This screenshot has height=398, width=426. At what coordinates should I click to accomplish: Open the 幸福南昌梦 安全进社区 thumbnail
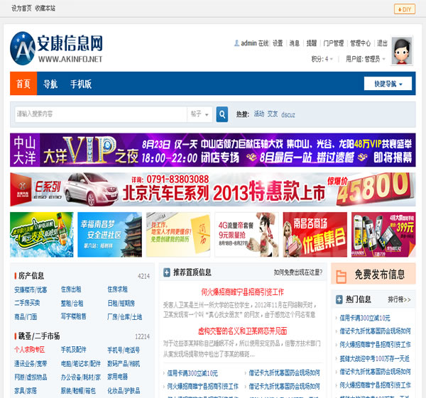[x=110, y=235]
